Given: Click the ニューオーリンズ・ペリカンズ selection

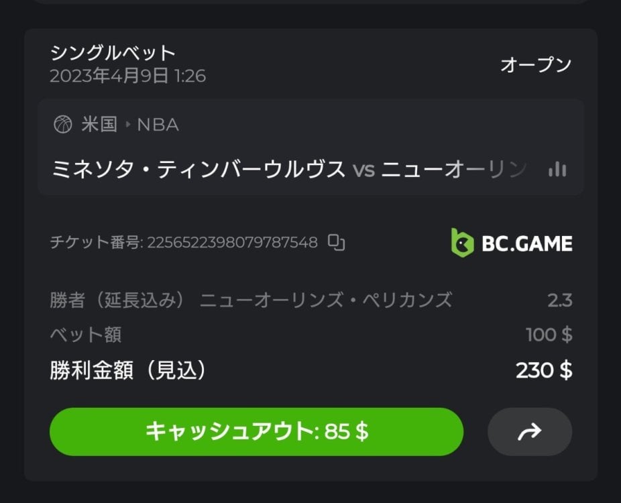Looking at the screenshot, I should coord(326,300).
